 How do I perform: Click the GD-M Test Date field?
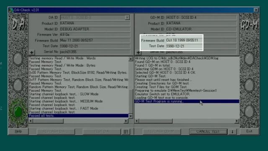point(201,46)
